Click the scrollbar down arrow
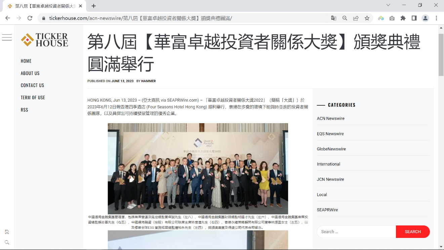The width and height of the screenshot is (444, 250). coord(441,247)
